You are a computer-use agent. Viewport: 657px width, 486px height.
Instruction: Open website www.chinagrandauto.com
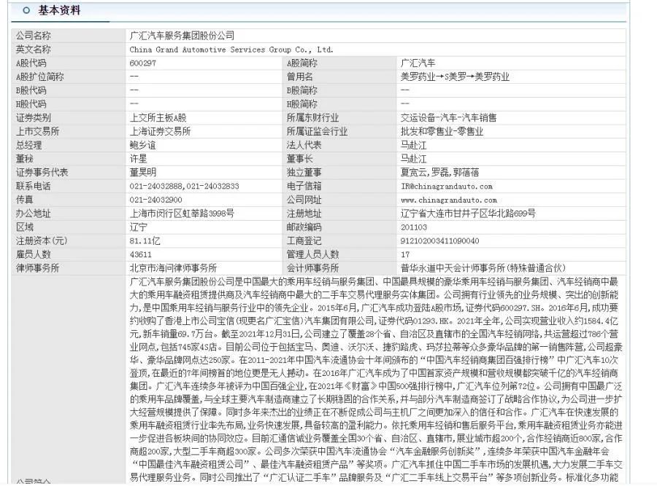point(448,200)
